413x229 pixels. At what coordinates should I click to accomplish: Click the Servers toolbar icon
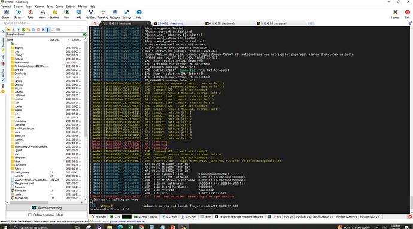[18, 14]
